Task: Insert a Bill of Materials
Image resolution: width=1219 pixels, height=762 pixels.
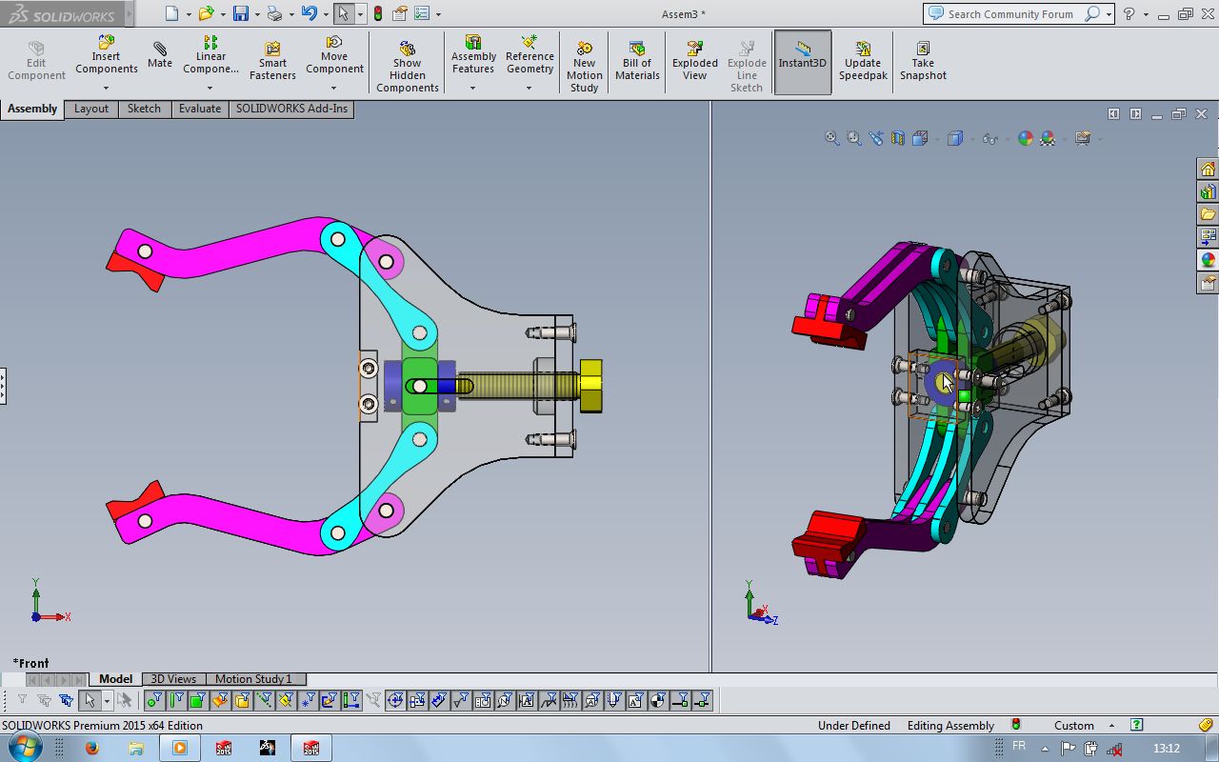Action: click(x=637, y=61)
